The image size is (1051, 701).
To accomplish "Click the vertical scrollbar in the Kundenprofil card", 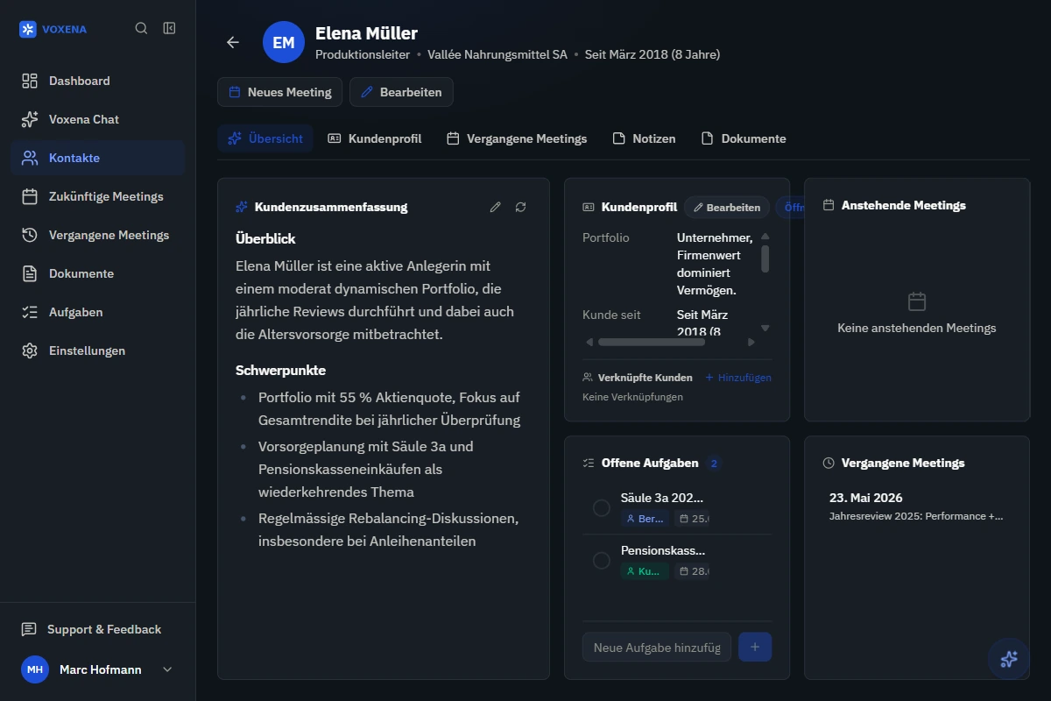I will point(765,259).
